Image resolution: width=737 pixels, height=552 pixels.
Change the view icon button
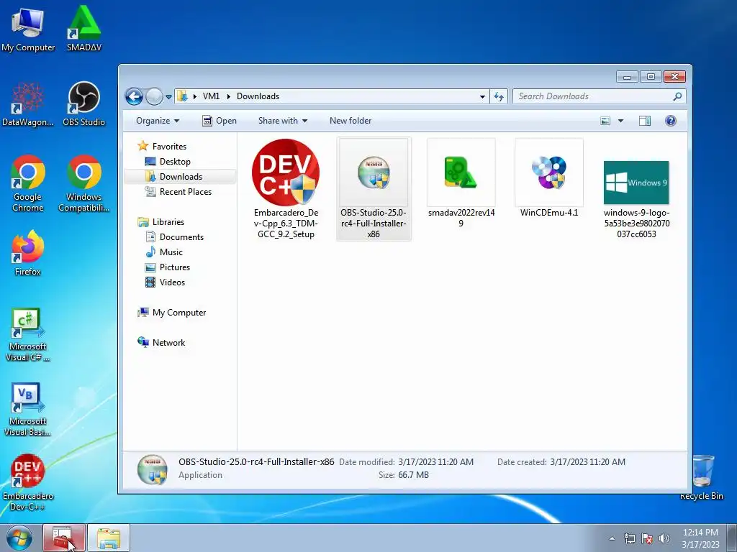pyautogui.click(x=605, y=121)
